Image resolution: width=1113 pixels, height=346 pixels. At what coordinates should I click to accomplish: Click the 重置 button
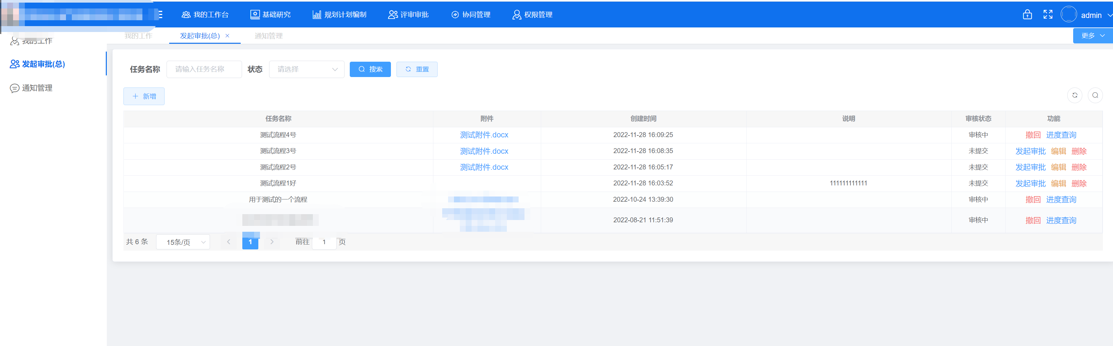[416, 69]
